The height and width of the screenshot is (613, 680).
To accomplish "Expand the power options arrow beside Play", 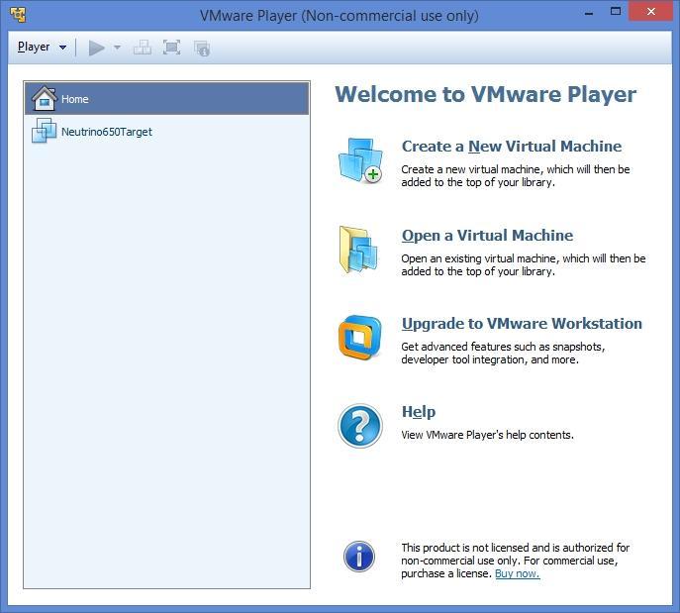I will (x=117, y=48).
